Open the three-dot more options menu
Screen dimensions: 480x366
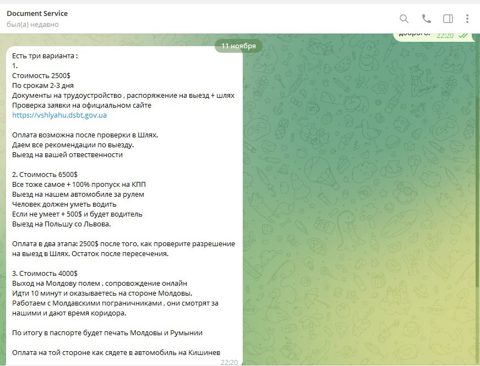point(467,19)
